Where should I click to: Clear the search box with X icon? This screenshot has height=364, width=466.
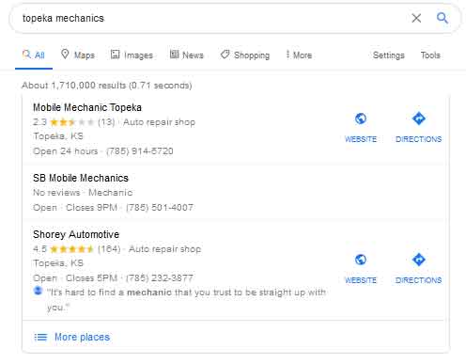[x=416, y=18]
